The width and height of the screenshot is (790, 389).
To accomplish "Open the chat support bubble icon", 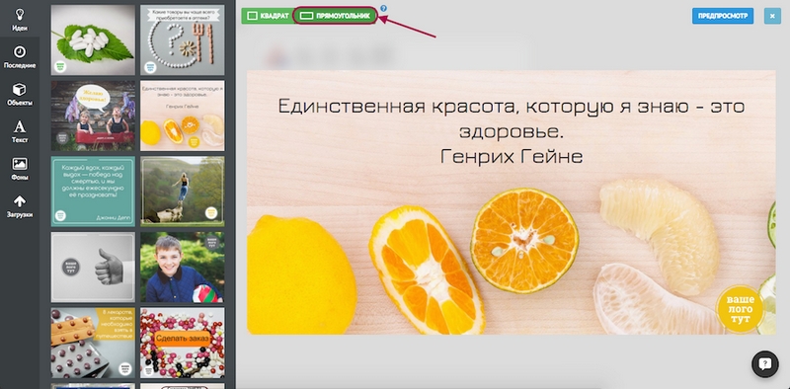I will tap(764, 363).
